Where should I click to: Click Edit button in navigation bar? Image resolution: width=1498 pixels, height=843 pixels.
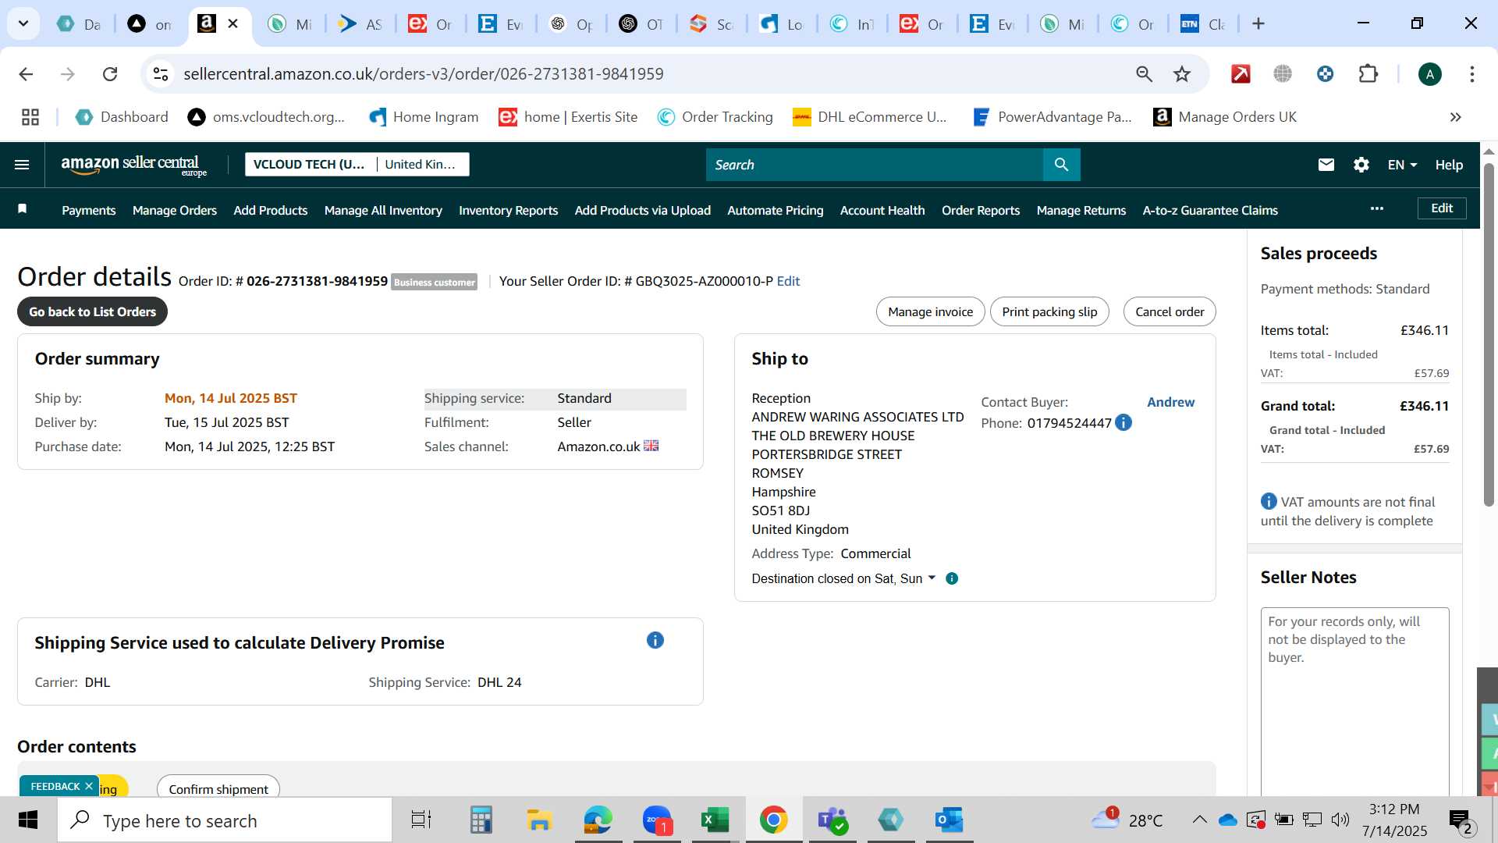pos(1441,208)
